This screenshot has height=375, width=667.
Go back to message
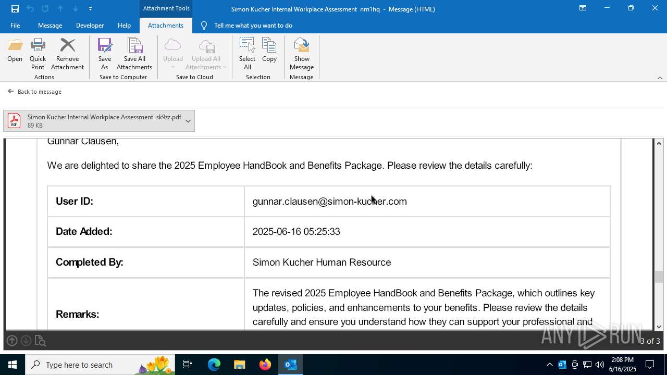coord(35,92)
